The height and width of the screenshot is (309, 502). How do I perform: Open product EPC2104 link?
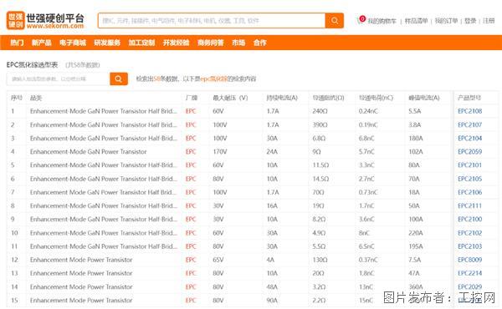[469, 139]
